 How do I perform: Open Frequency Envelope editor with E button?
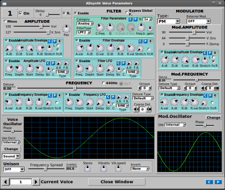pos(60,95)
